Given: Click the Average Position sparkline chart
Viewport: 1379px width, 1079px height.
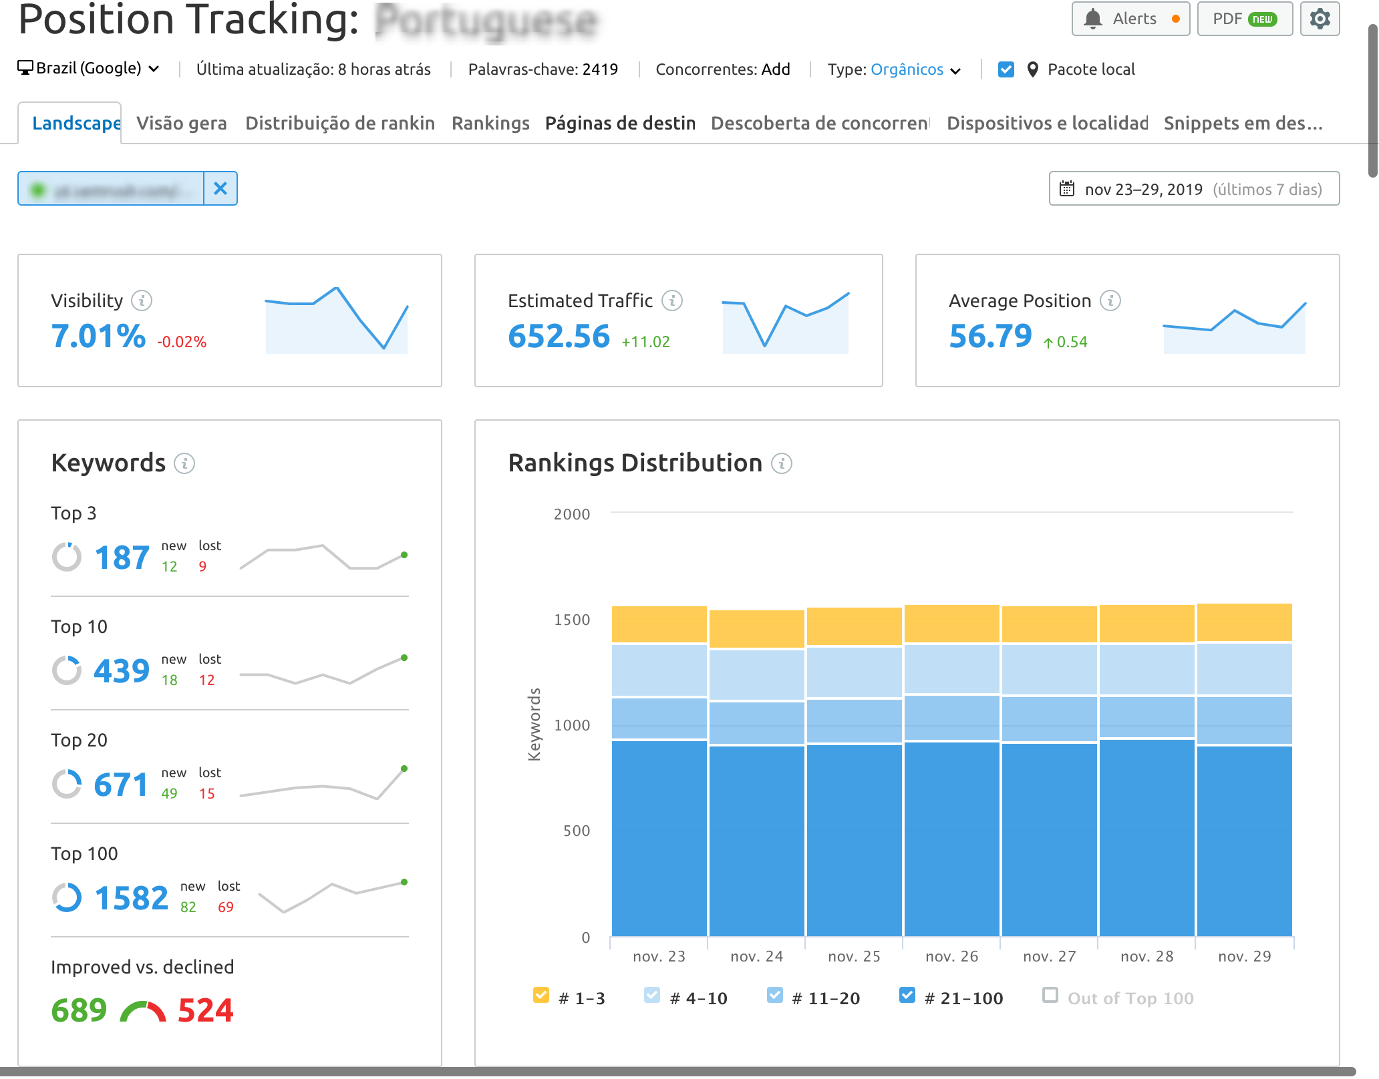Looking at the screenshot, I should (1235, 327).
